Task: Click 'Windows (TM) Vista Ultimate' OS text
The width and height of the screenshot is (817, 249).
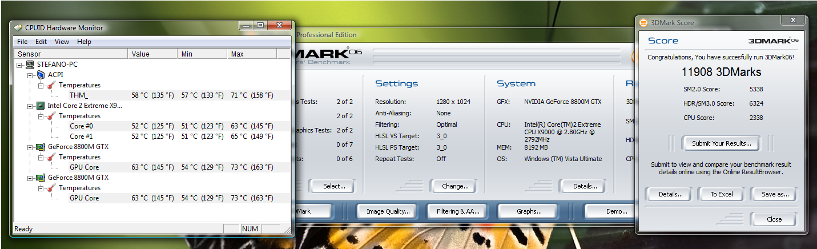Action: (563, 159)
